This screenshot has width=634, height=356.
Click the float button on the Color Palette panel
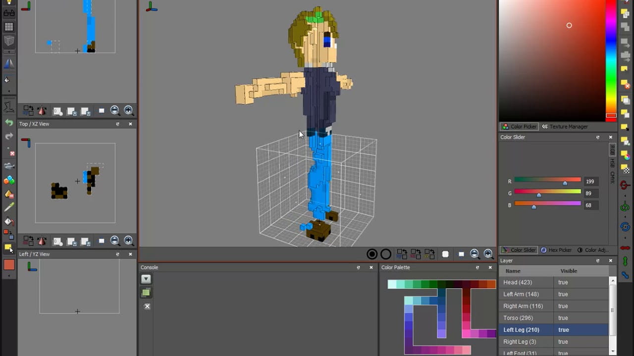[x=477, y=267]
